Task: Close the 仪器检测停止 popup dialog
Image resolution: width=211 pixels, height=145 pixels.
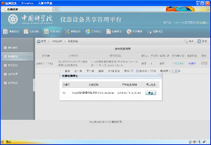Action: click(x=160, y=75)
